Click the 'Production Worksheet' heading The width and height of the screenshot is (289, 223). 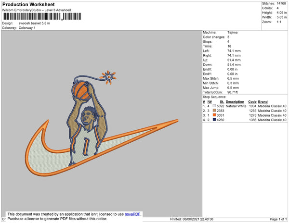(28, 5)
